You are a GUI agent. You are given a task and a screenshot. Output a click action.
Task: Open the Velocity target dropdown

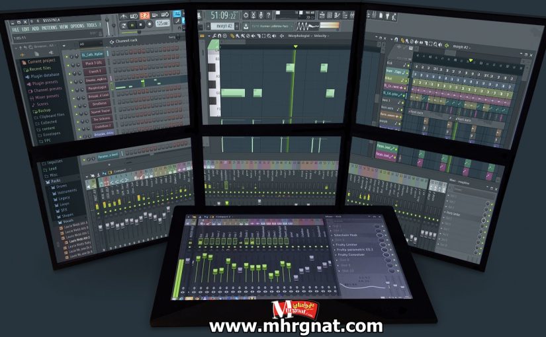click(x=322, y=36)
